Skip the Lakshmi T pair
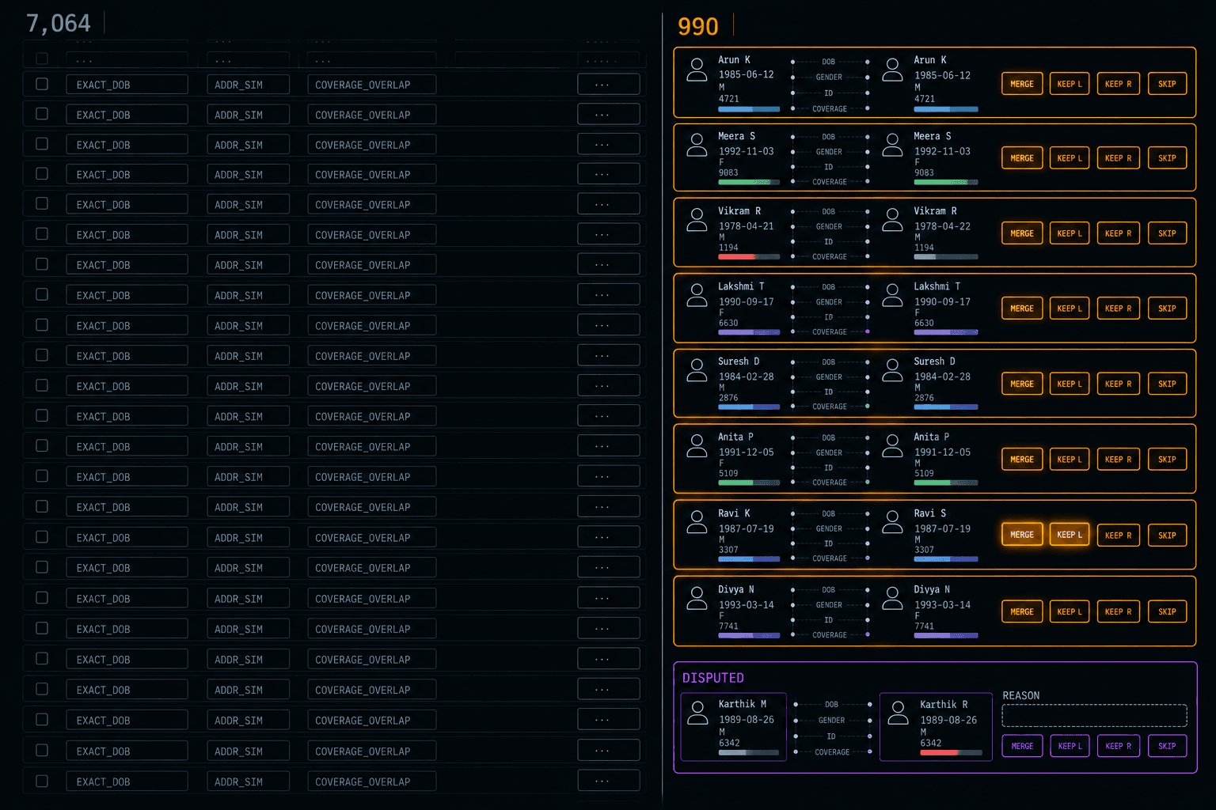The width and height of the screenshot is (1216, 810). (x=1167, y=308)
